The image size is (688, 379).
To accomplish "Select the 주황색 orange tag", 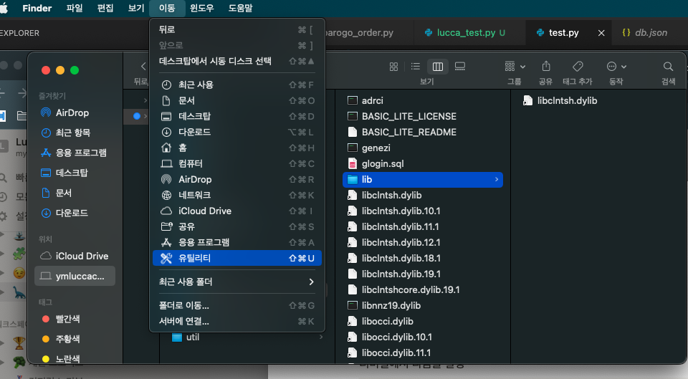I will coord(75,339).
